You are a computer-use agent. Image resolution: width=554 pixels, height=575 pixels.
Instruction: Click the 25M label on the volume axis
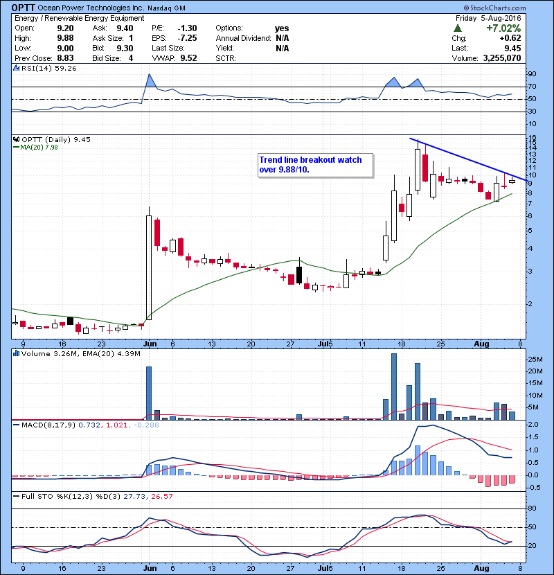[x=535, y=360]
